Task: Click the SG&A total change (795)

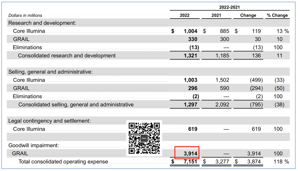Action: (256, 105)
